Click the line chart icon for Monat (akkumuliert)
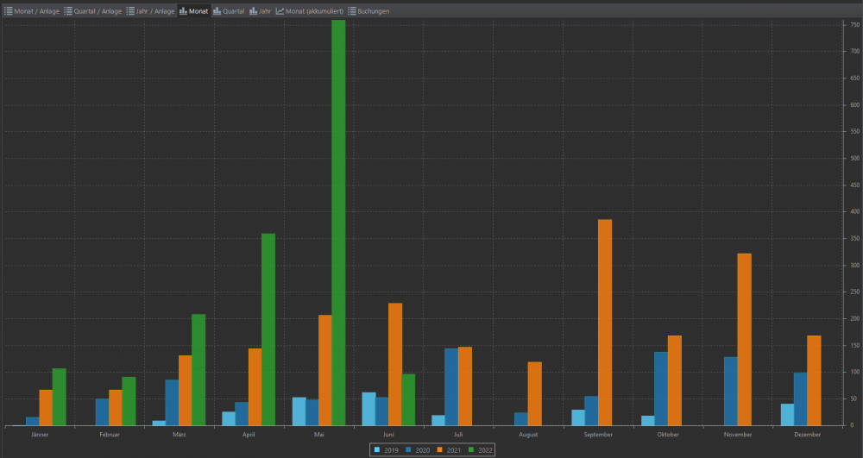This screenshot has height=458, width=863. click(280, 11)
